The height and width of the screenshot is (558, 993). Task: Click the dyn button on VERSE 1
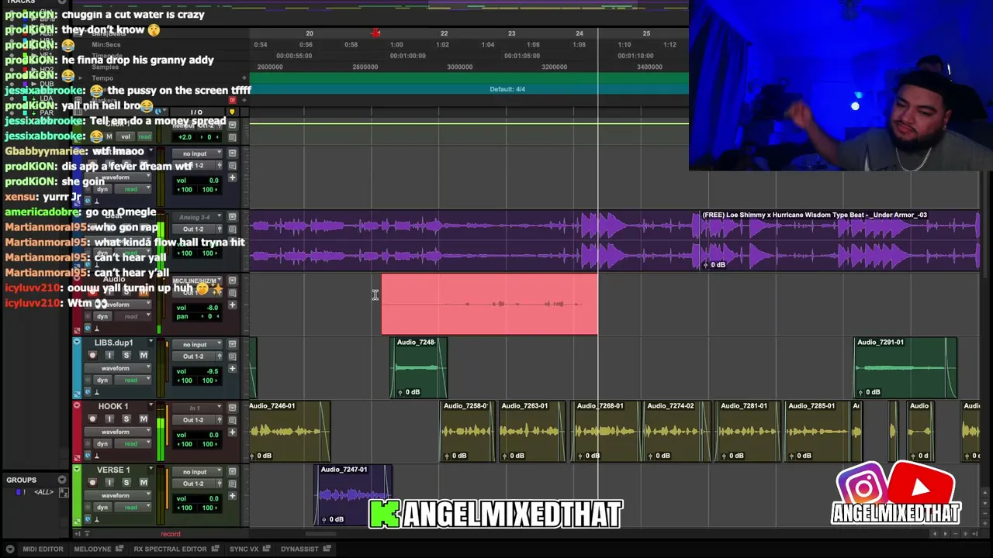102,508
